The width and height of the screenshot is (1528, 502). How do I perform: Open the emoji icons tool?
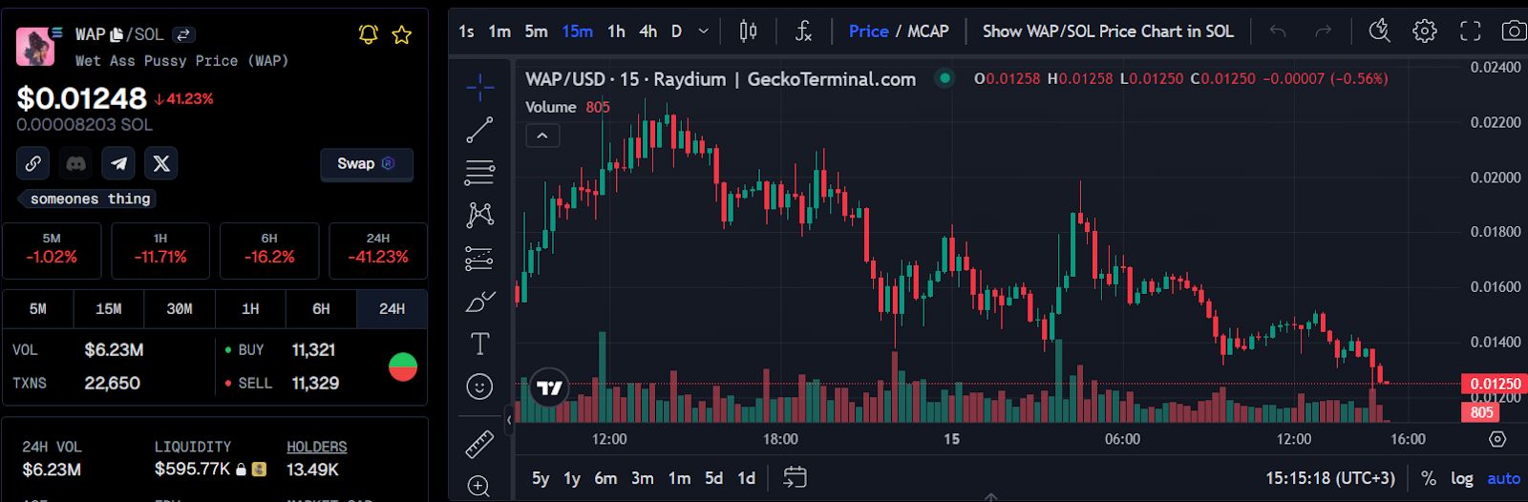[x=479, y=387]
